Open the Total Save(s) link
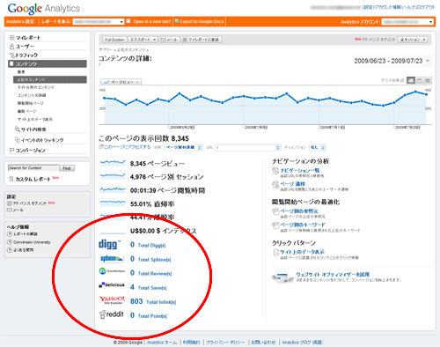The height and width of the screenshot is (347, 440). (152, 288)
